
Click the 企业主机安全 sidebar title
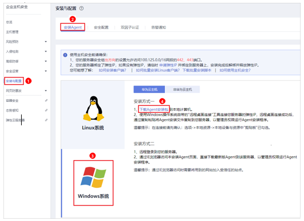17,7
